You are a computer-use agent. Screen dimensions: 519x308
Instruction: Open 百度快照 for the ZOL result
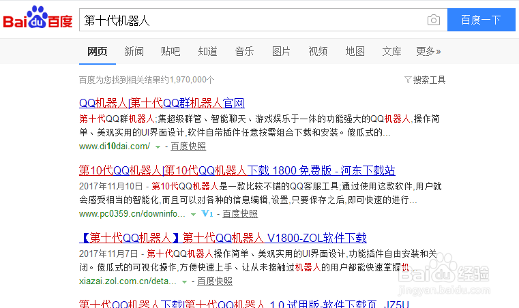click(x=215, y=281)
